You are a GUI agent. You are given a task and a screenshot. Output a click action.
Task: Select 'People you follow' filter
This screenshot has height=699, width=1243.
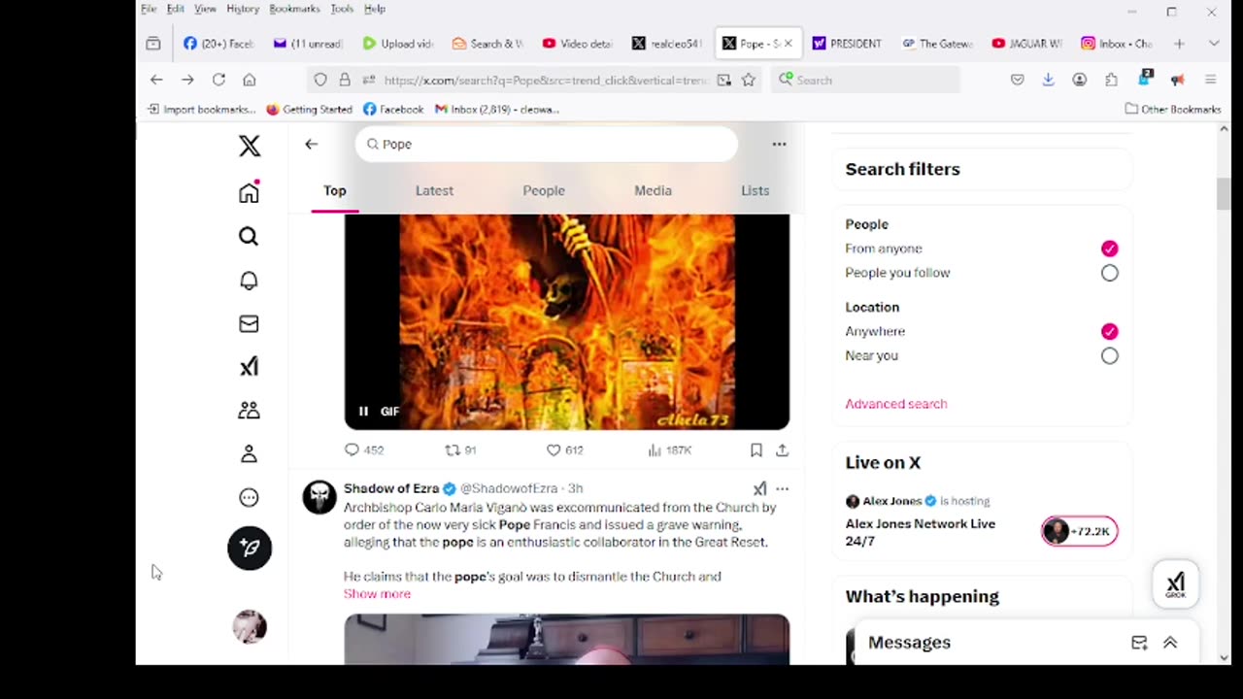(1109, 273)
